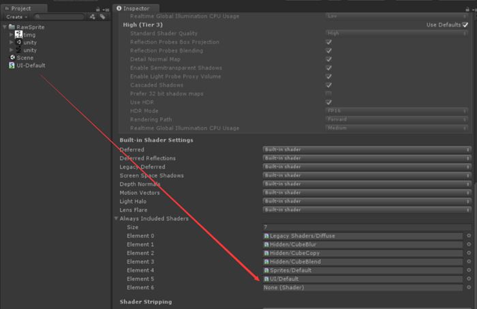The height and width of the screenshot is (309, 477).
Task: Click the lock icon on the Project panel
Action: click(97, 8)
